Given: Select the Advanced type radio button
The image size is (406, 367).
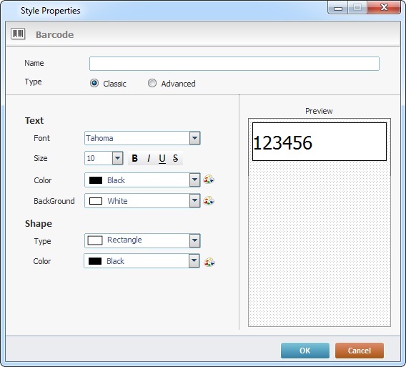Looking at the screenshot, I should (x=152, y=83).
